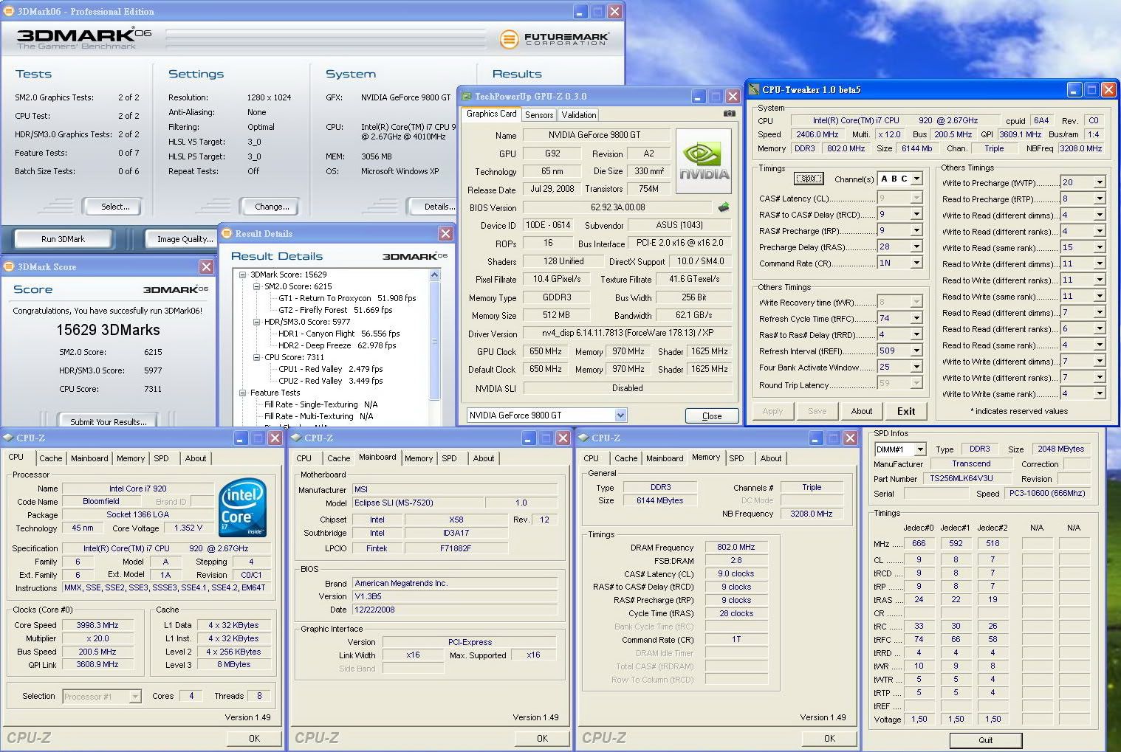
Task: Select the CPU1 - Red Valley 2.479 fps row
Action: tap(331, 369)
